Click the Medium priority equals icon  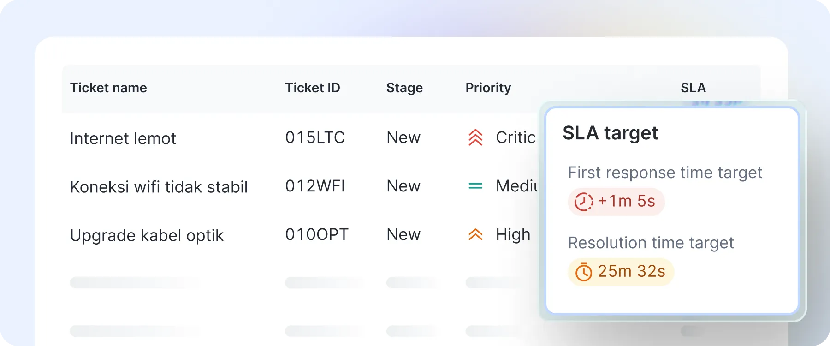click(x=475, y=186)
